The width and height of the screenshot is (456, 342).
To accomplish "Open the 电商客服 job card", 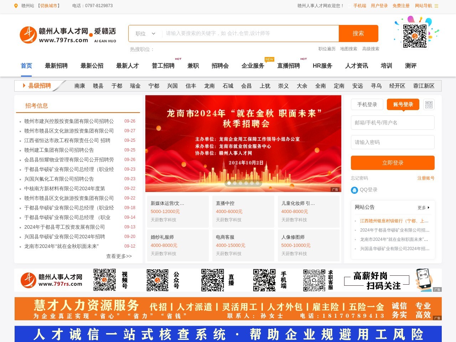I will pos(243,245).
